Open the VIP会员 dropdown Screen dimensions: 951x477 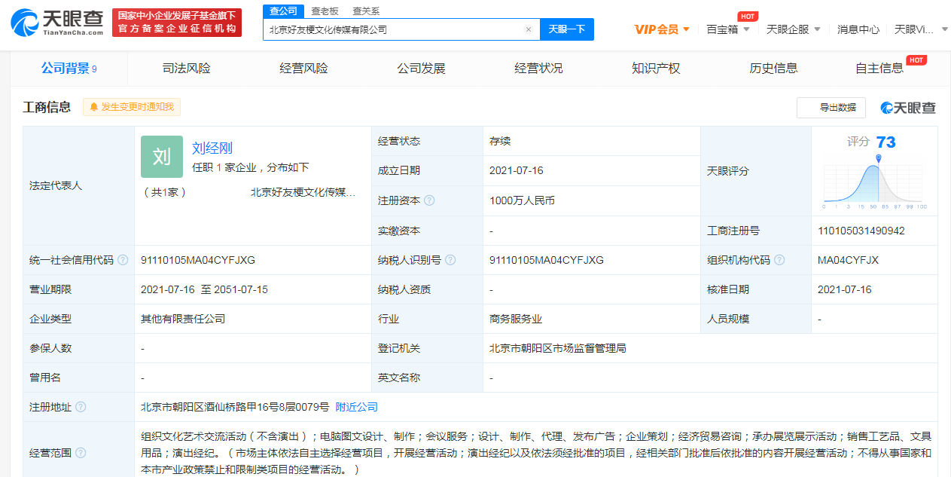(x=663, y=29)
